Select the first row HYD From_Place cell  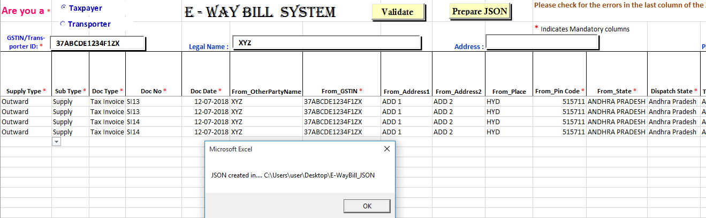508,101
